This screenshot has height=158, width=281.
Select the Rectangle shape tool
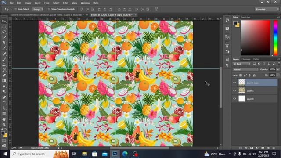coord(4,114)
